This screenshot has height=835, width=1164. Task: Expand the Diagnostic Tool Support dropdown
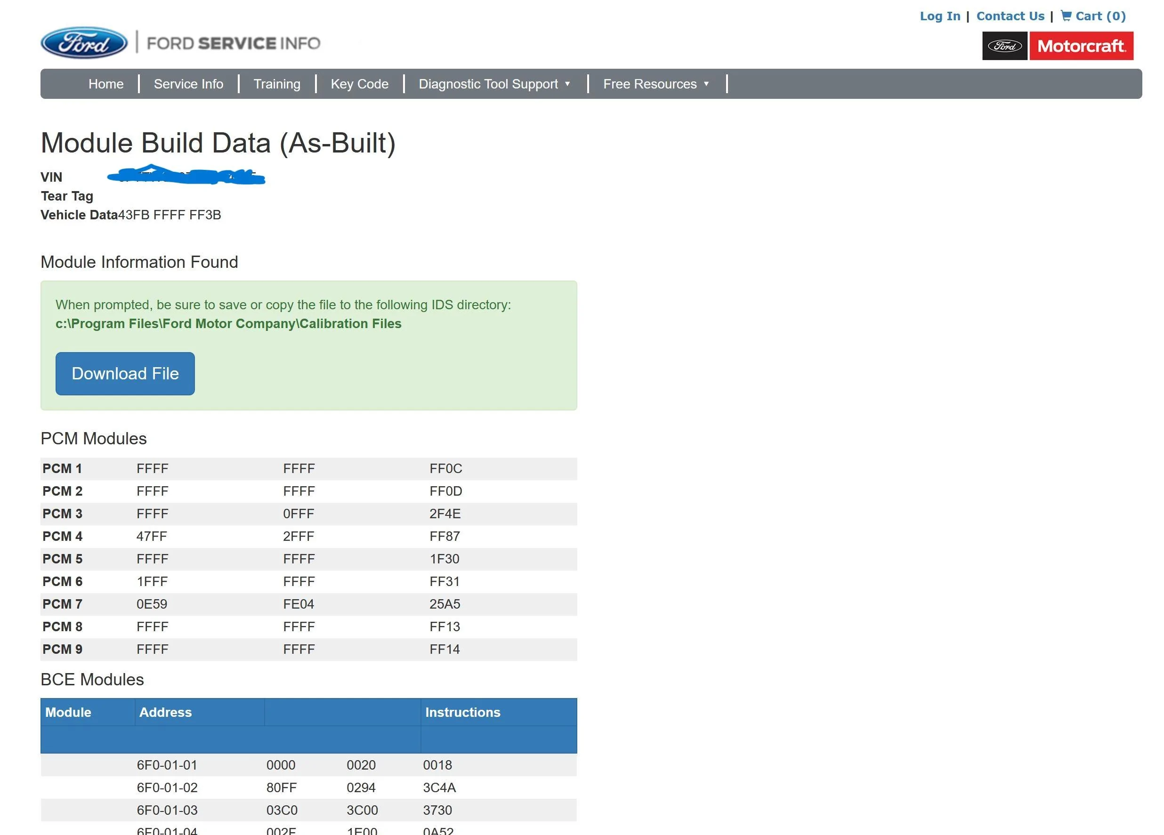coord(494,84)
